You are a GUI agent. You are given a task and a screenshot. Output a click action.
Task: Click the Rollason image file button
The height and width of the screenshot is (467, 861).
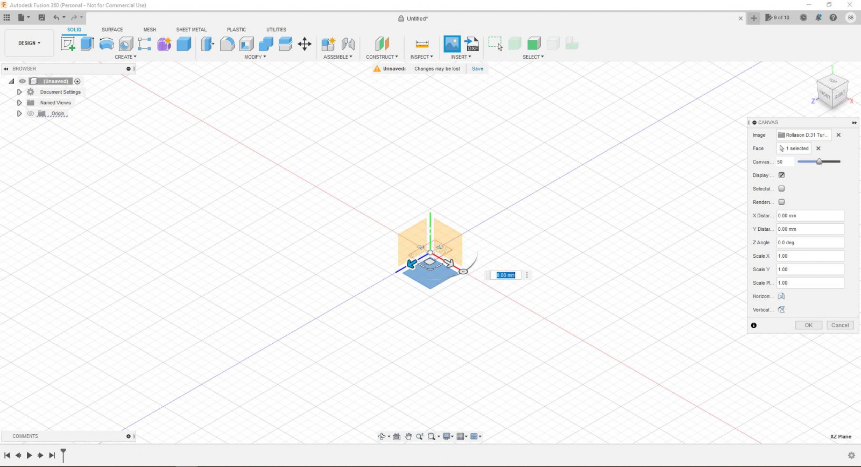tap(803, 135)
